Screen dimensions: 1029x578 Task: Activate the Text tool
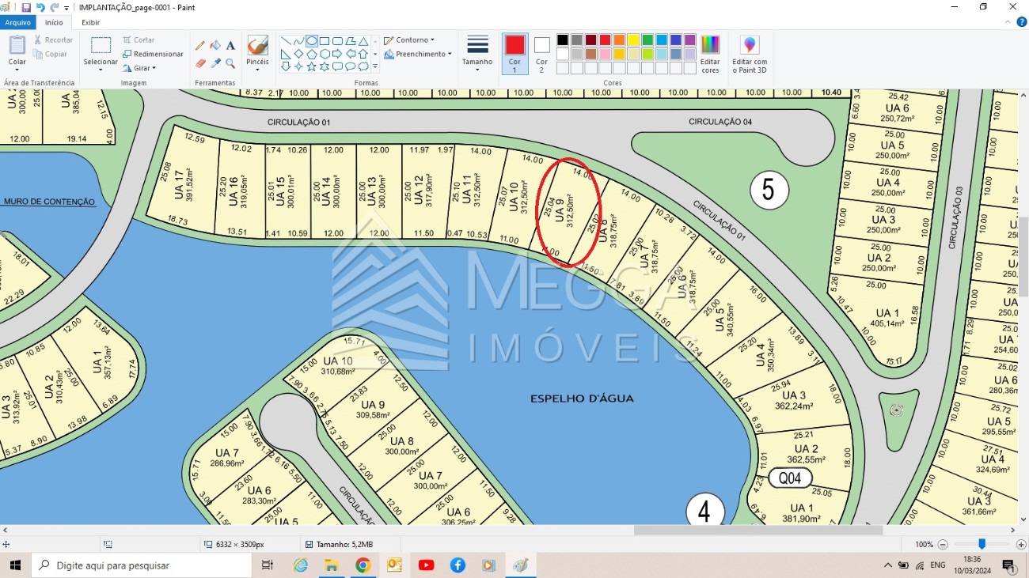pos(230,45)
